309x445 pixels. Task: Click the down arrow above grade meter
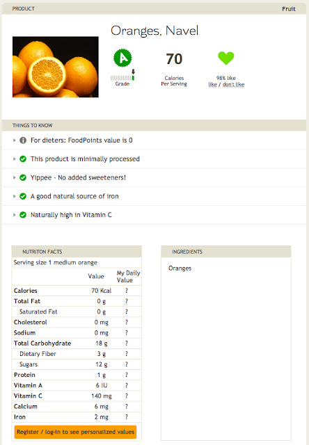click(x=133, y=72)
